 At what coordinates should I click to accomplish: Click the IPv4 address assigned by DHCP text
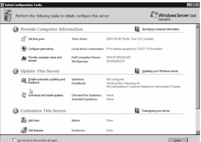[134, 49]
